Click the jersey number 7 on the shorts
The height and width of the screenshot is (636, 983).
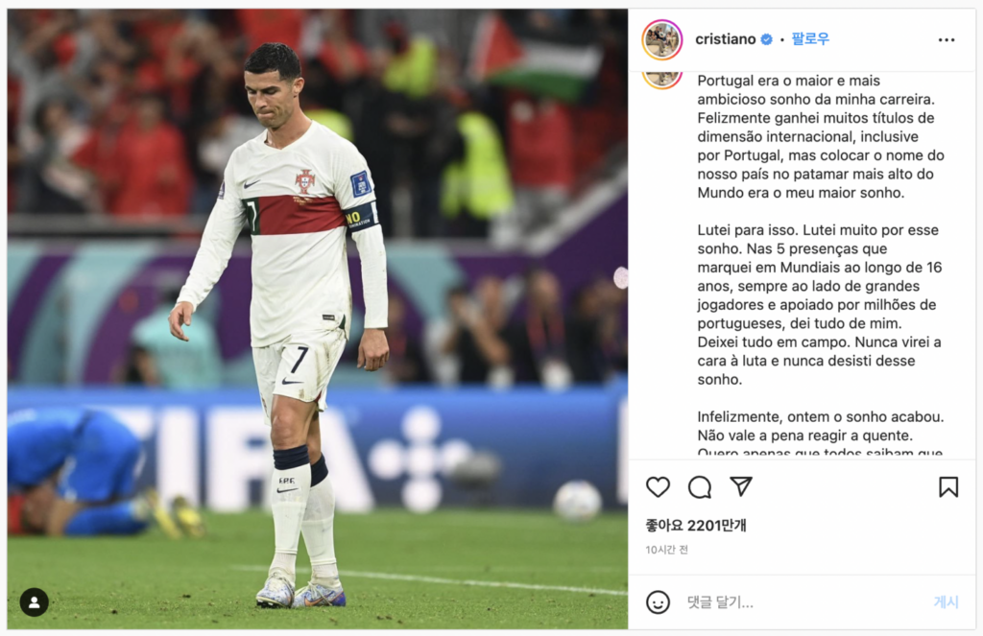pos(298,361)
